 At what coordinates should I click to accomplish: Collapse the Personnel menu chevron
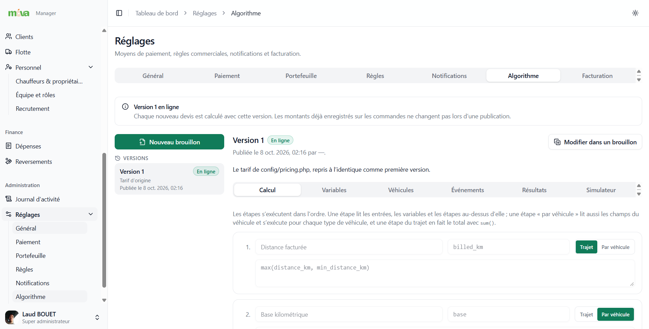pyautogui.click(x=91, y=67)
